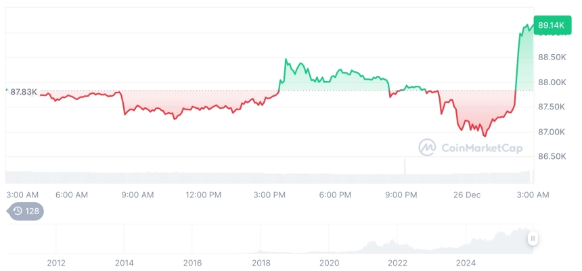582x271 pixels.
Task: Click the CoinMarketCap watermark text
Action: (x=481, y=148)
